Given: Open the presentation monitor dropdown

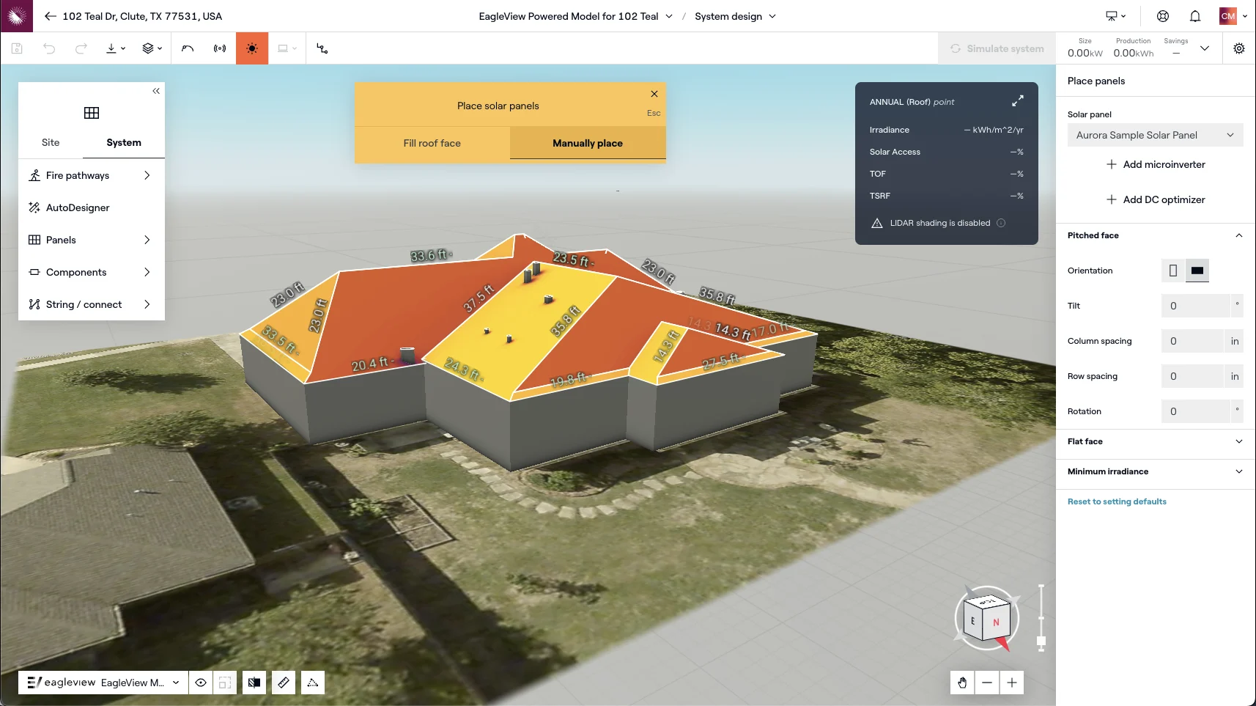Looking at the screenshot, I should [1115, 16].
